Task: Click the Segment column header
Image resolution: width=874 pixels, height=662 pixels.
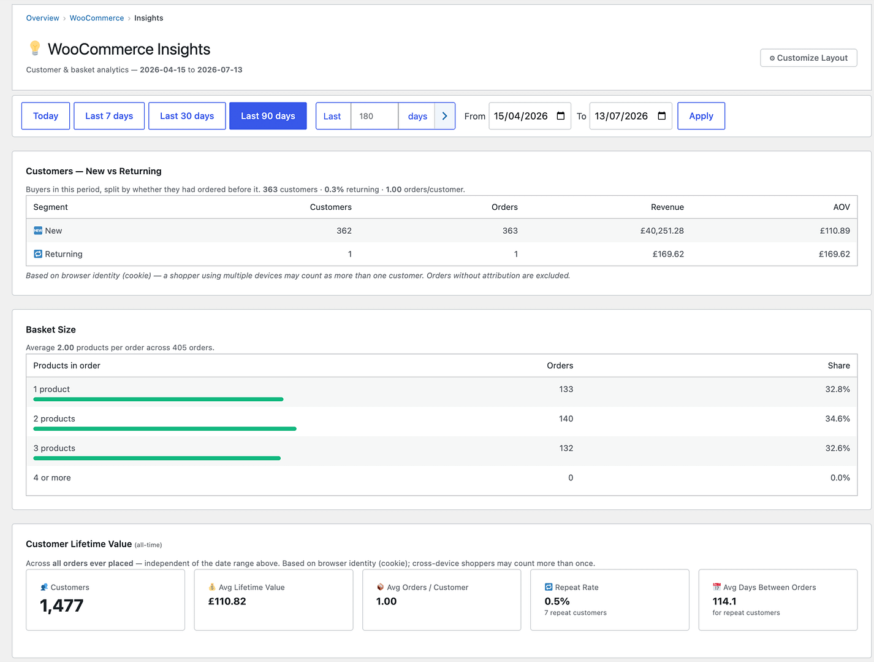Action: 50,207
